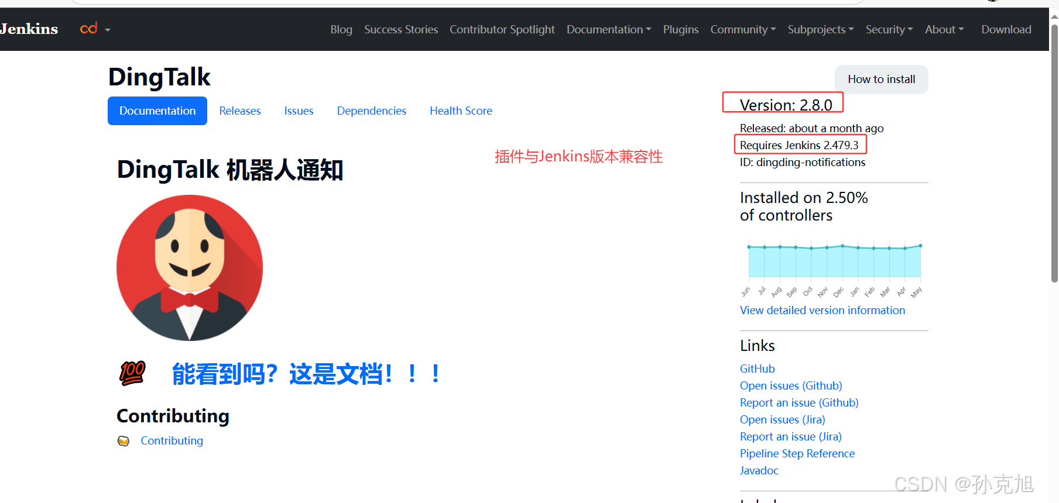Expand the Community dropdown menu
This screenshot has width=1059, height=503.
(743, 29)
